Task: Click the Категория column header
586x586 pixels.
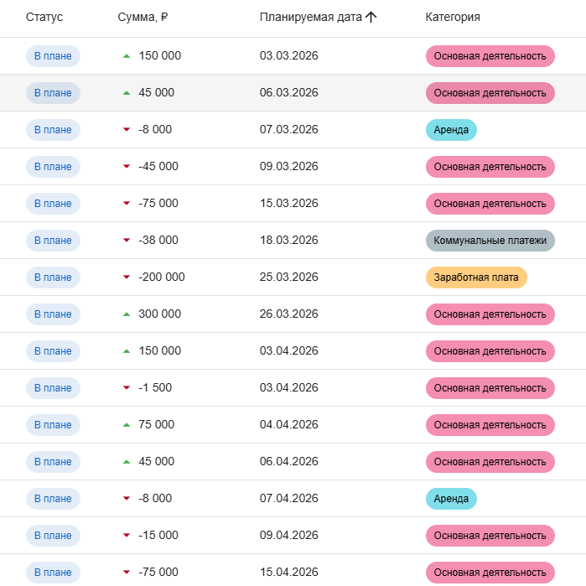Action: [453, 18]
